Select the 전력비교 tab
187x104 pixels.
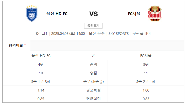(x=16, y=45)
